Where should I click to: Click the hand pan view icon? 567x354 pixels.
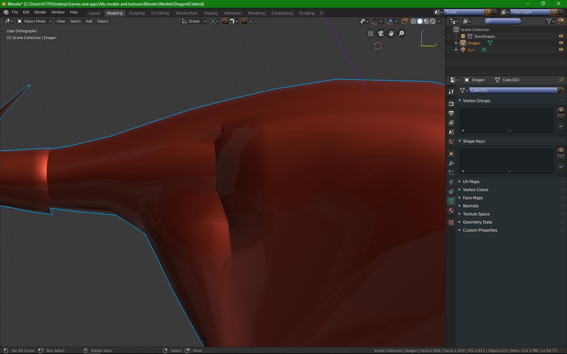pyautogui.click(x=391, y=33)
